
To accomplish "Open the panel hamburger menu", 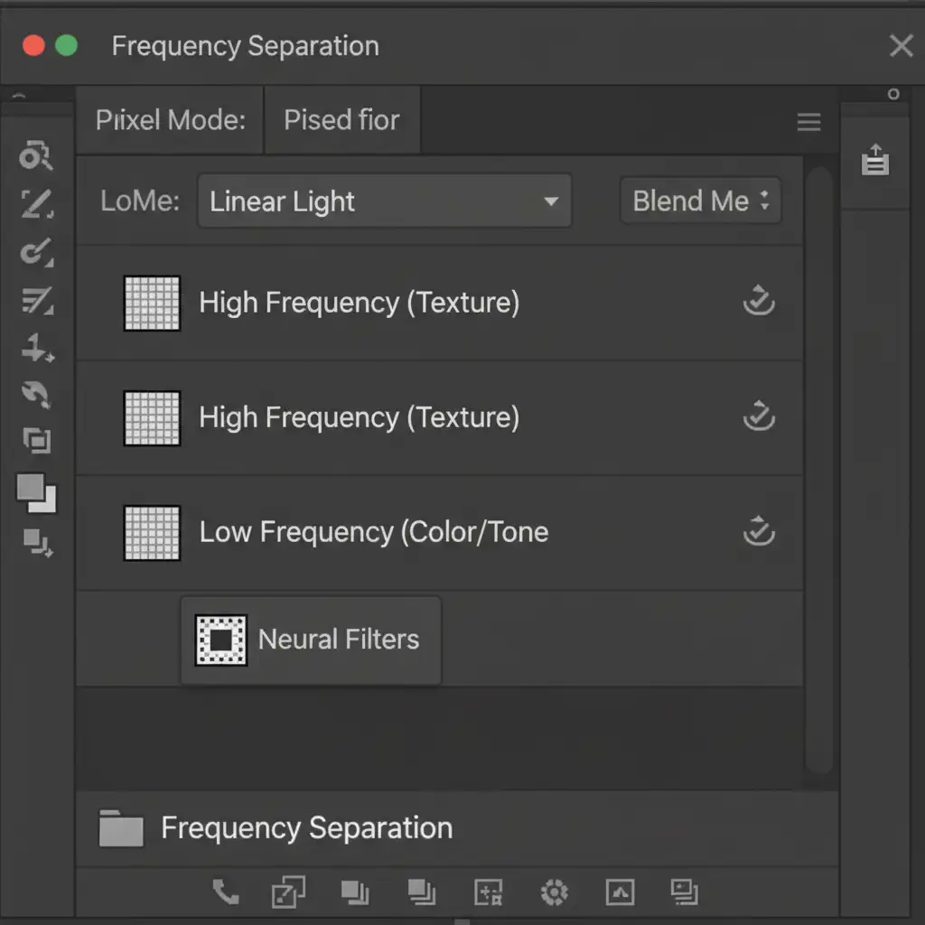I will click(x=808, y=122).
